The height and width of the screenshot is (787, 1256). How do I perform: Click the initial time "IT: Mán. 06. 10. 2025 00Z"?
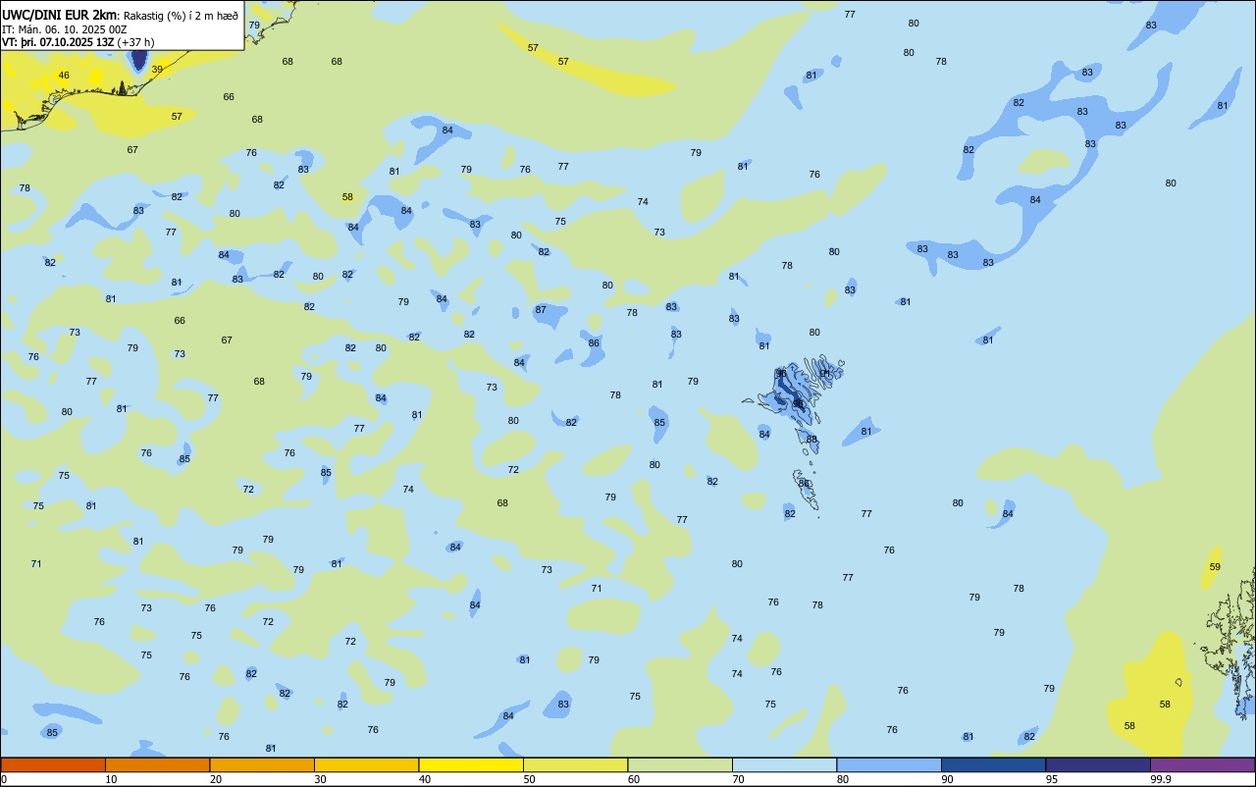65,28
